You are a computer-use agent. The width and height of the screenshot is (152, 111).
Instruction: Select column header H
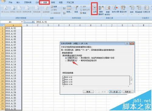(x=91, y=25)
